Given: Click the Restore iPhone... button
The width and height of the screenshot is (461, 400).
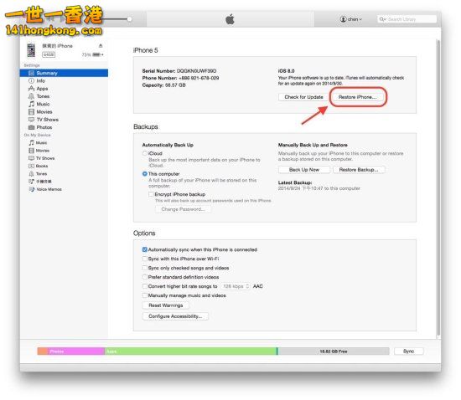Looking at the screenshot, I should (x=358, y=97).
